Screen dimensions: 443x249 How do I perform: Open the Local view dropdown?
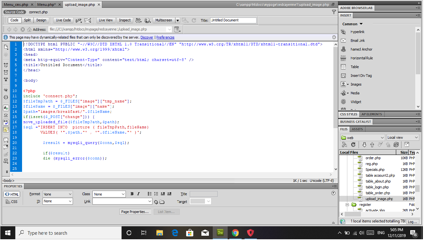pos(403,137)
